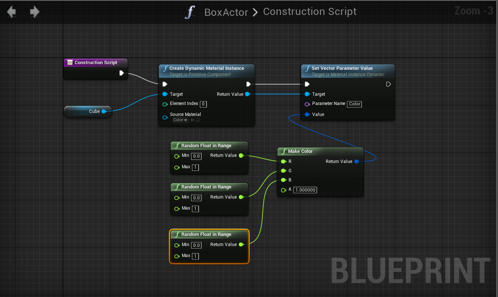This screenshot has width=498, height=297.
Task: Click the Make Color Return Value pin
Action: click(357, 161)
